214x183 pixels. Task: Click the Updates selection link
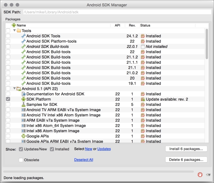coord(104,149)
